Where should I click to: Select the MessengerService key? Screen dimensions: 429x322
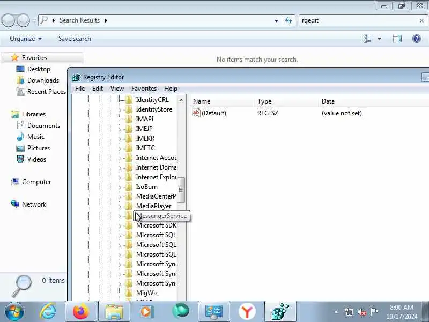(x=162, y=216)
